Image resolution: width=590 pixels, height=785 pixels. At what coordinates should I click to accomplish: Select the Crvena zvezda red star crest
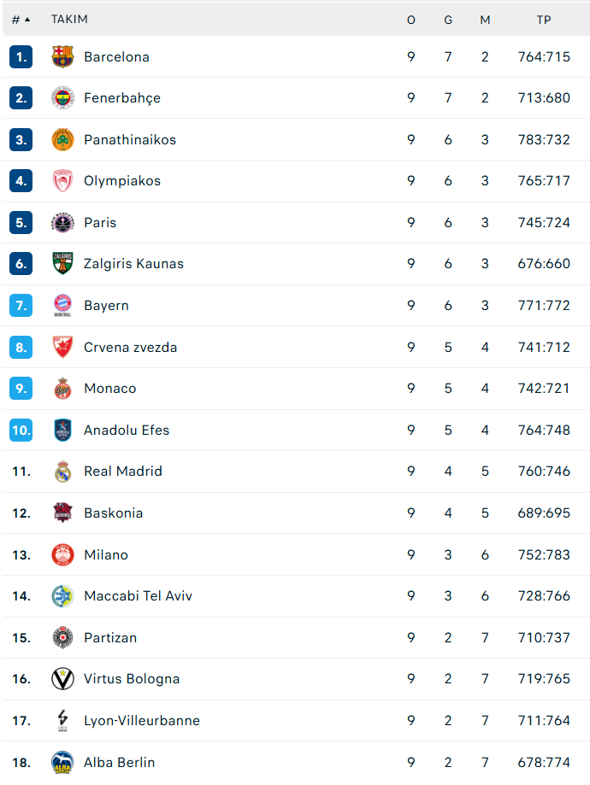click(62, 347)
